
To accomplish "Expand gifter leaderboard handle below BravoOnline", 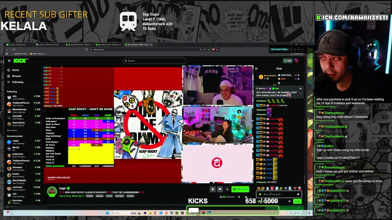I will click(x=279, y=83).
